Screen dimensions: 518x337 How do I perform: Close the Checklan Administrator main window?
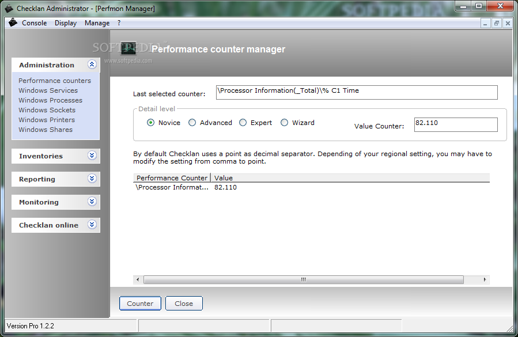click(500, 6)
